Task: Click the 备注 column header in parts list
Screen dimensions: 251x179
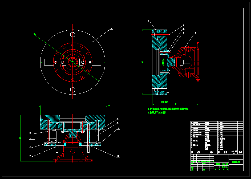Action: pyautogui.click(x=240, y=152)
